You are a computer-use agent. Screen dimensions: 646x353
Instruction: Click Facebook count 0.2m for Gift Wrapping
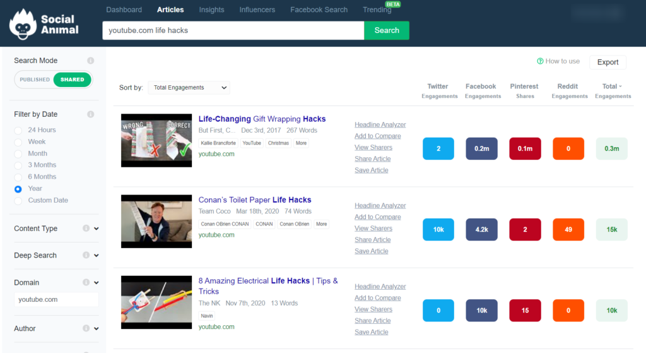481,148
